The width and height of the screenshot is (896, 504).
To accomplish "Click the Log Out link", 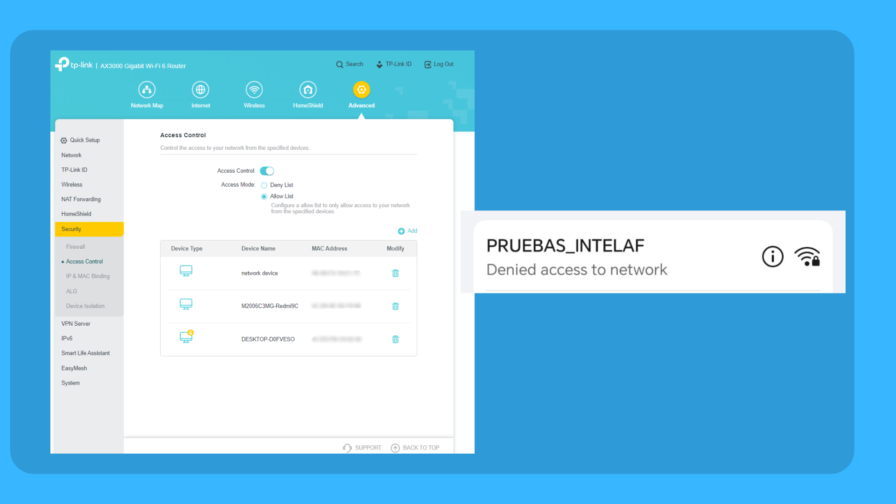I will [x=439, y=64].
